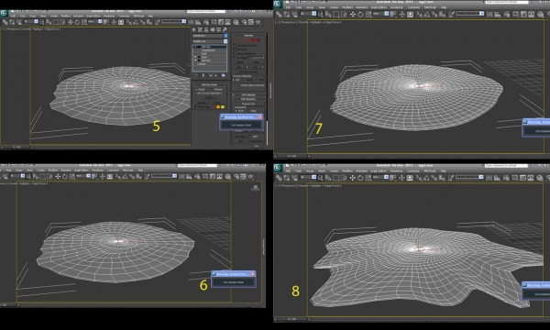Screen dimensions: 550x330
Task: Select TurboSmooth in the modifier stack
Action: [x=209, y=50]
